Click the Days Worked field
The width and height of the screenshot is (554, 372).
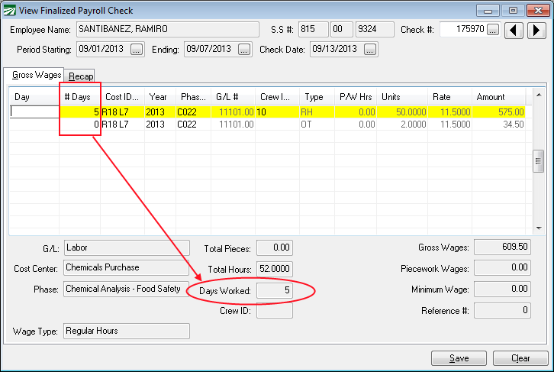[x=274, y=290]
